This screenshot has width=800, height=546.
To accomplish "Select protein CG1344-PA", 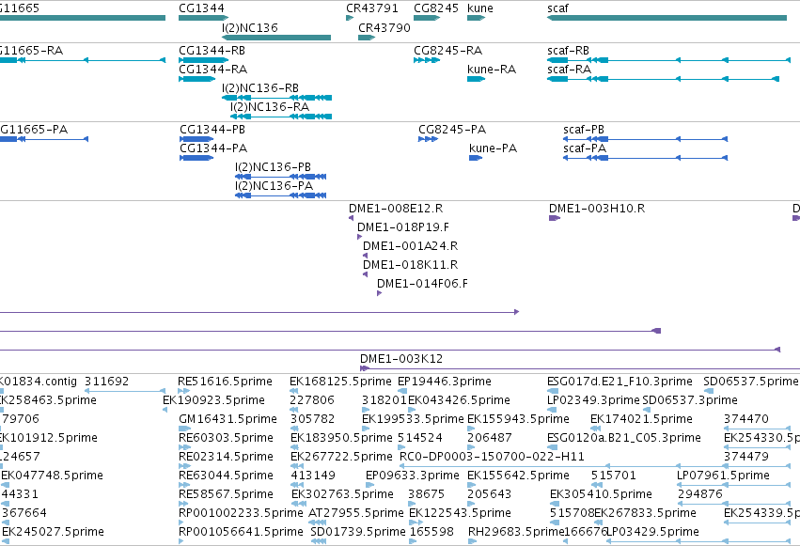I will [x=196, y=158].
